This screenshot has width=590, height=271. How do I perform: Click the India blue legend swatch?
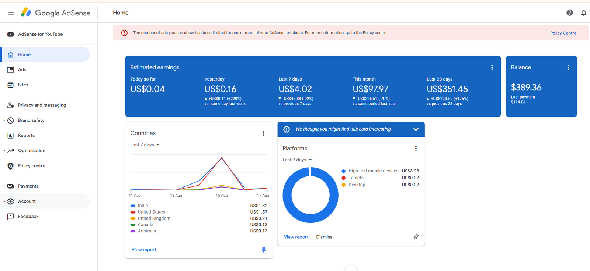point(133,206)
